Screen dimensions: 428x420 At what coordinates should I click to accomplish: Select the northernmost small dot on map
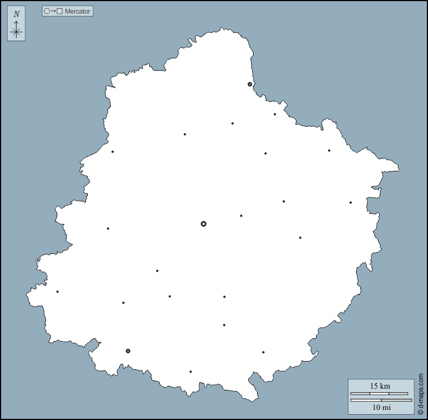(x=275, y=114)
